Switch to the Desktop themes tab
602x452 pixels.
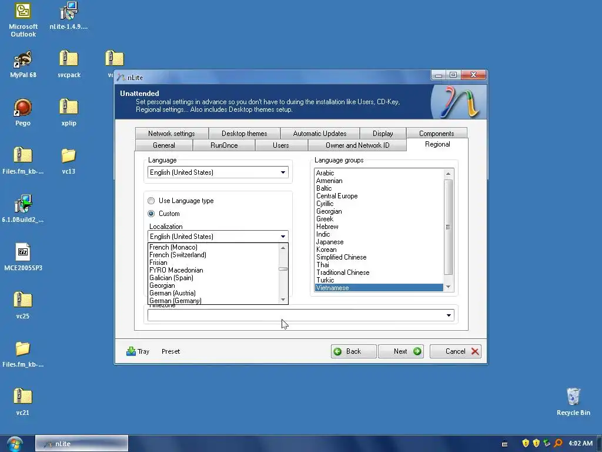tap(244, 134)
